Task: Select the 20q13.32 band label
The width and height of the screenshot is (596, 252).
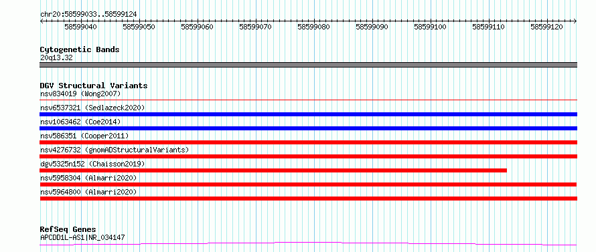Action: (x=56, y=58)
